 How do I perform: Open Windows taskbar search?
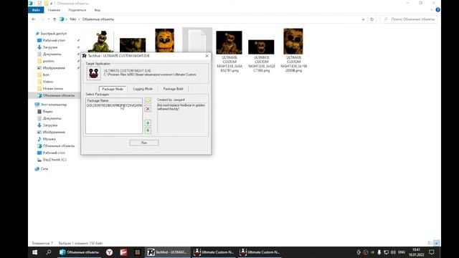(x=49, y=252)
